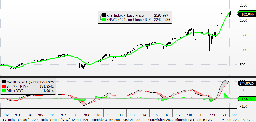
Task: Click the '19 year label on time axis
Action: tap(201, 115)
